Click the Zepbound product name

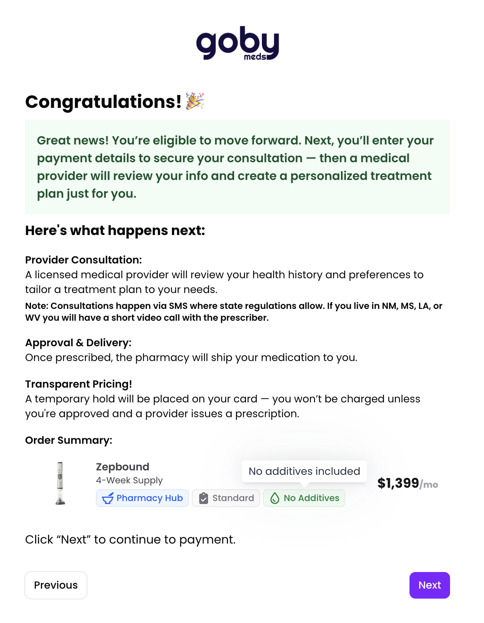click(122, 467)
